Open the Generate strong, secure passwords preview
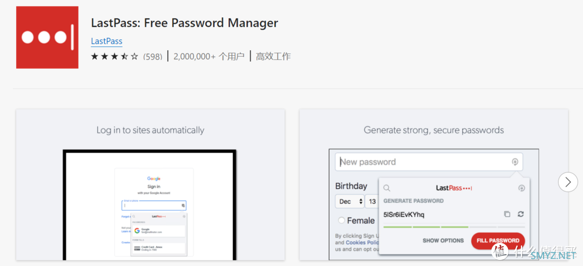 point(433,184)
